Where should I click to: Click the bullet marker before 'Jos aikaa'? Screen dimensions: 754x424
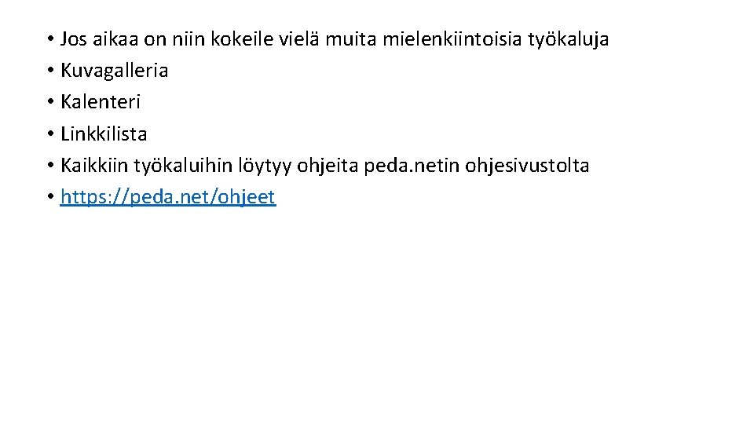pos(50,39)
